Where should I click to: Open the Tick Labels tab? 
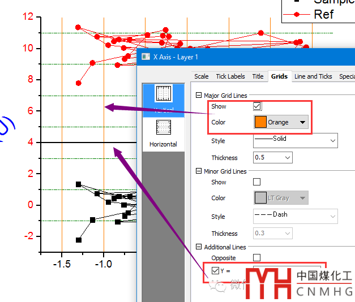pos(230,76)
